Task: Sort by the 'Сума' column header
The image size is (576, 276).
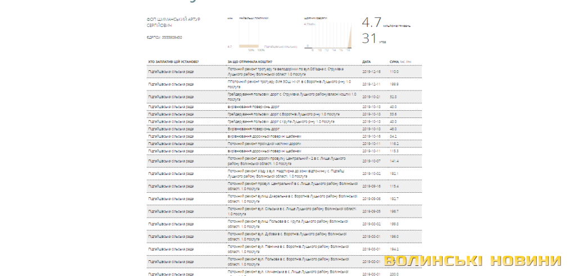Action: pos(394,61)
